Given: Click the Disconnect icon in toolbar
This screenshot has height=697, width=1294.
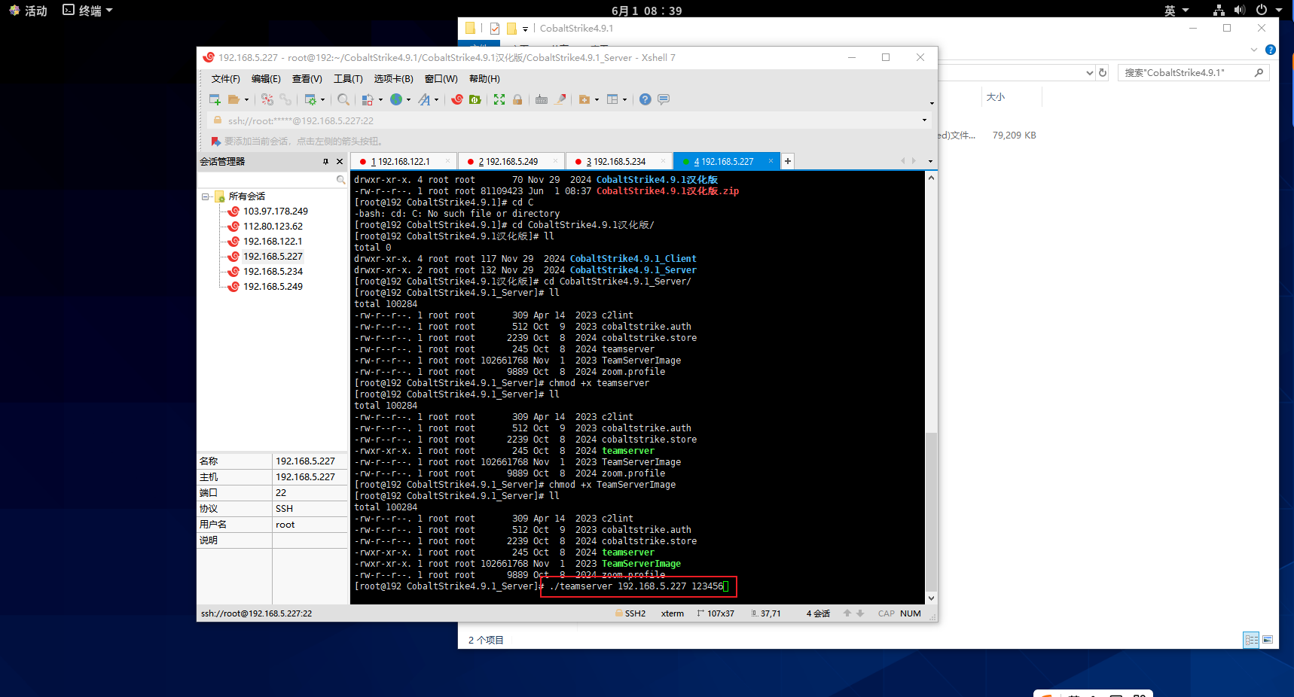Looking at the screenshot, I should pos(267,99).
